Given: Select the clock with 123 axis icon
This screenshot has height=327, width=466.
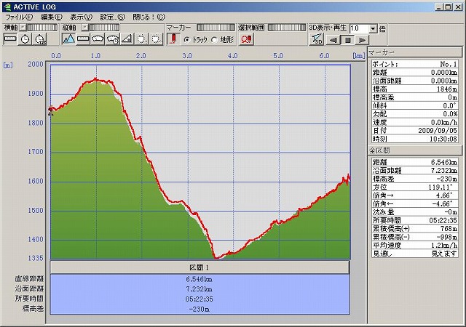Looking at the screenshot, I should click(x=40, y=39).
